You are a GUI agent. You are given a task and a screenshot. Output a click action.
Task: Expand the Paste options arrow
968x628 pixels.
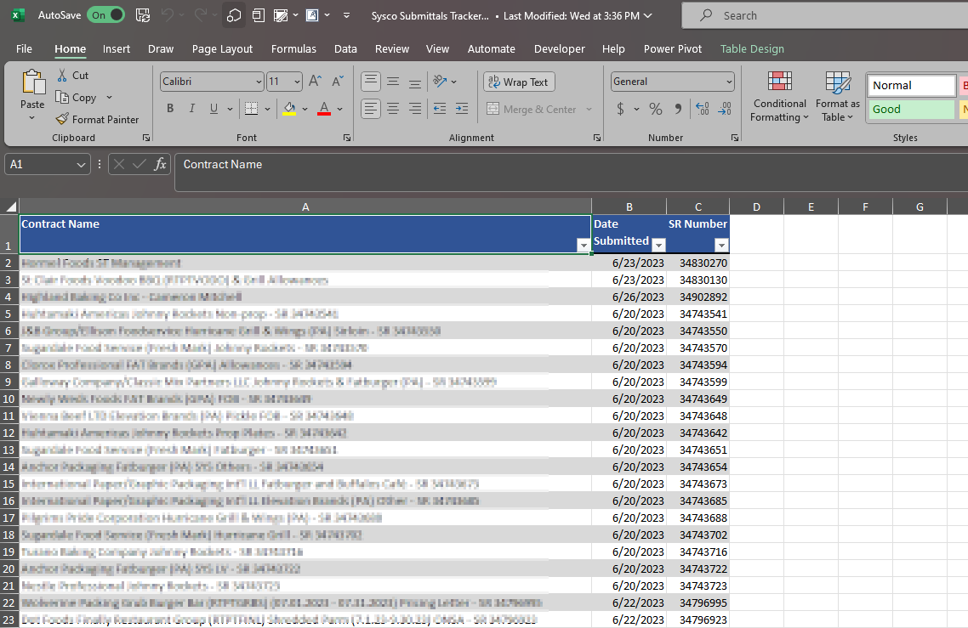pos(32,118)
